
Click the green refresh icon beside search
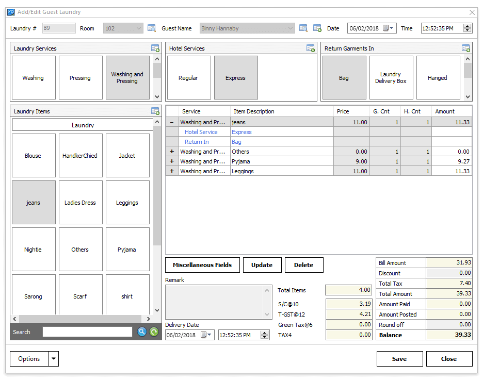[154, 332]
